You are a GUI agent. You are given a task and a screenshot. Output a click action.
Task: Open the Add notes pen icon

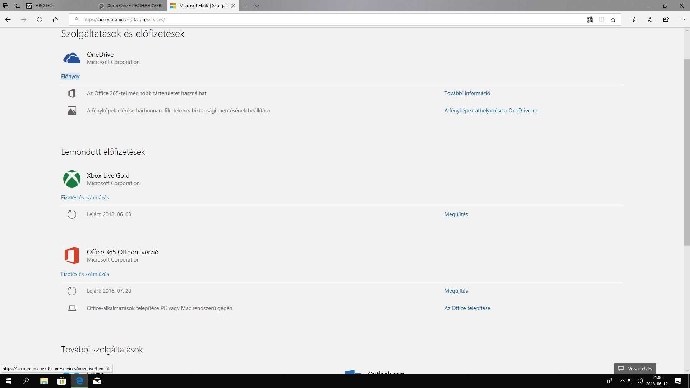(650, 20)
